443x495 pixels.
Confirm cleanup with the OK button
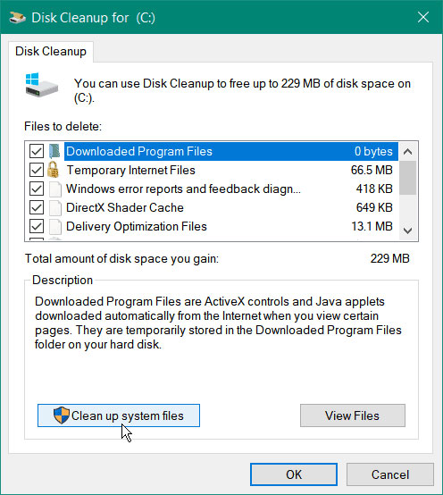[294, 474]
